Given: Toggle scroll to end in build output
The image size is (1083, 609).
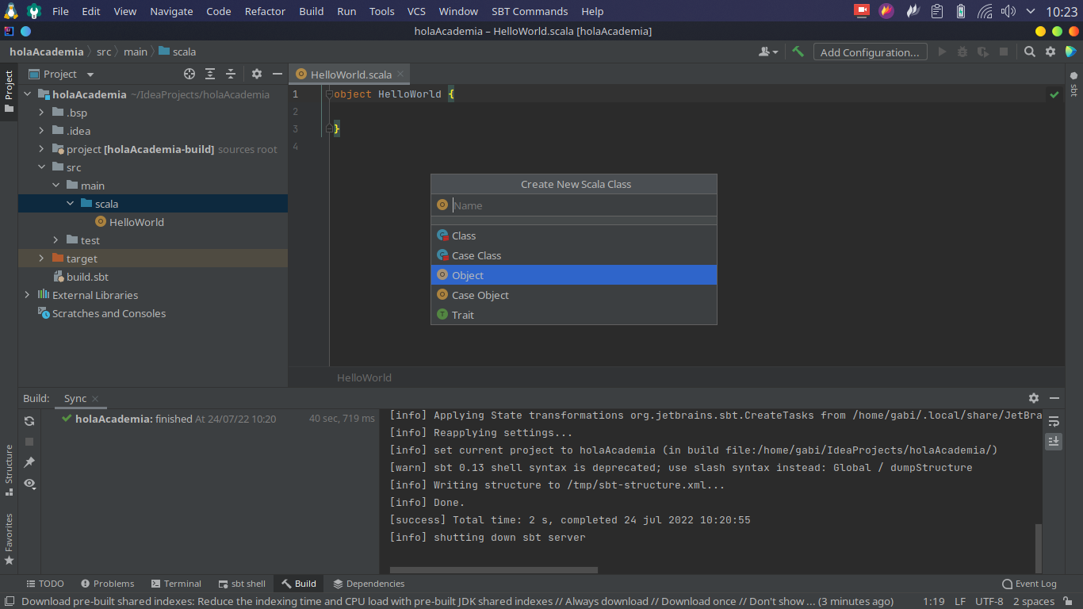Looking at the screenshot, I should point(1054,441).
